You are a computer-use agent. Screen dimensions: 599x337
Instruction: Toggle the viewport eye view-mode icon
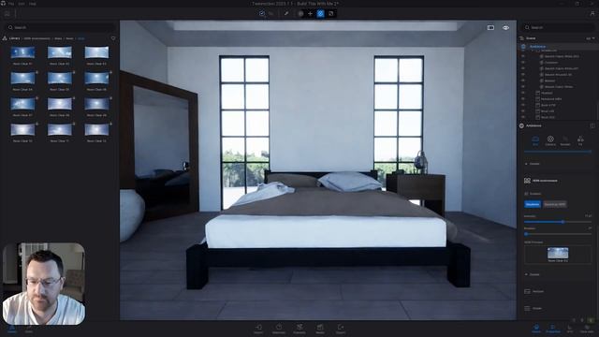(x=505, y=27)
